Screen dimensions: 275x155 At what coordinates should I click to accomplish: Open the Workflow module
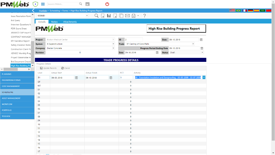tap(17, 104)
